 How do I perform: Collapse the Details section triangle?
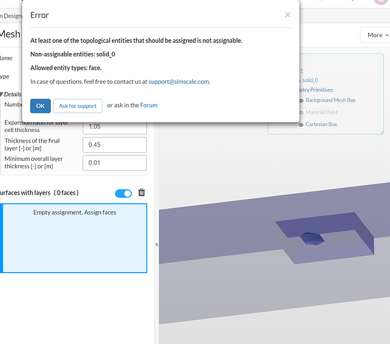coord(1,94)
